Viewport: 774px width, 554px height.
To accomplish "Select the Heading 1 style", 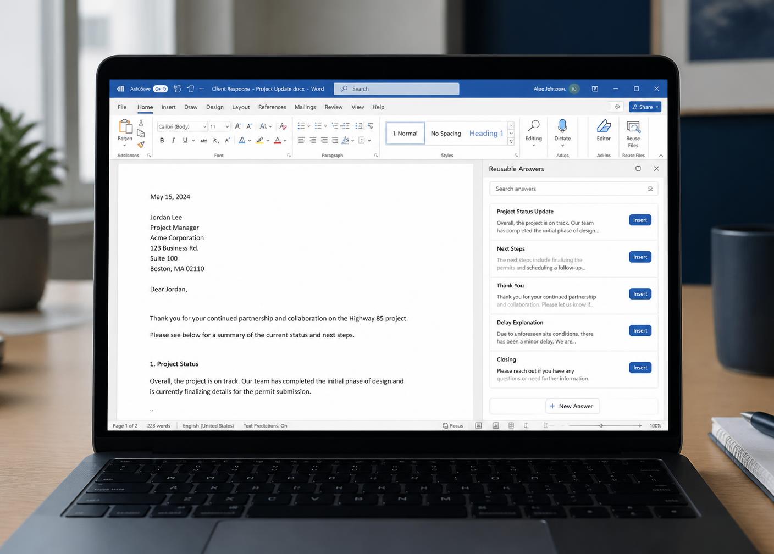I will 486,134.
